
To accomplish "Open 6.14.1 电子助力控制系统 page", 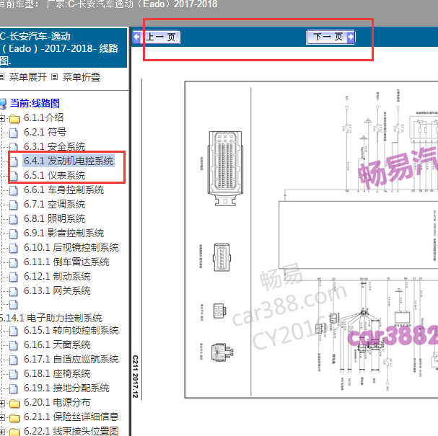I will pyautogui.click(x=51, y=318).
